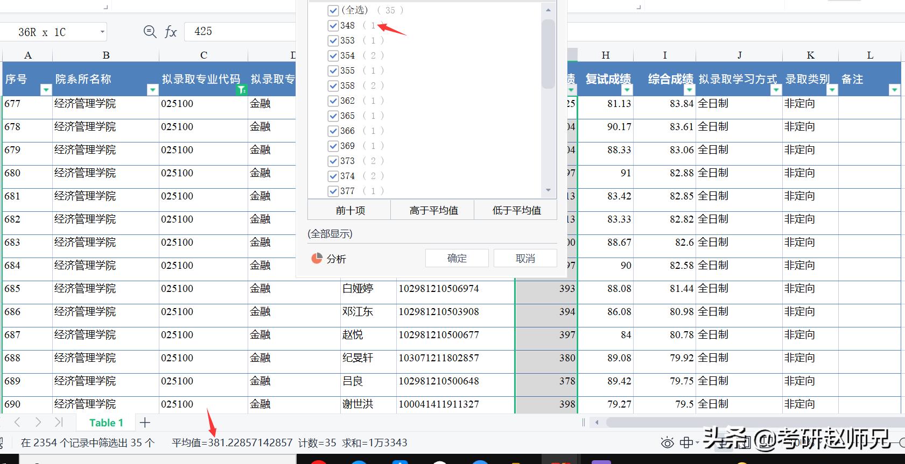
Task: Open the Name Box dropdown arrow
Action: [x=102, y=32]
